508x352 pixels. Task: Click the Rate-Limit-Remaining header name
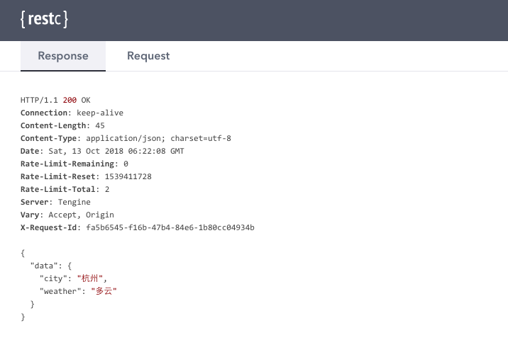point(67,164)
